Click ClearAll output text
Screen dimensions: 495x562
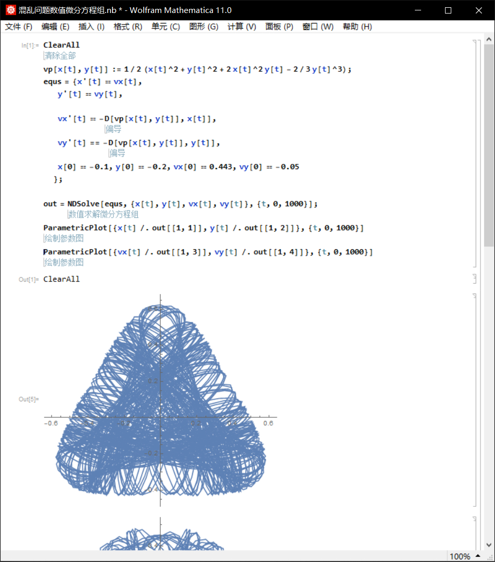[x=61, y=279]
